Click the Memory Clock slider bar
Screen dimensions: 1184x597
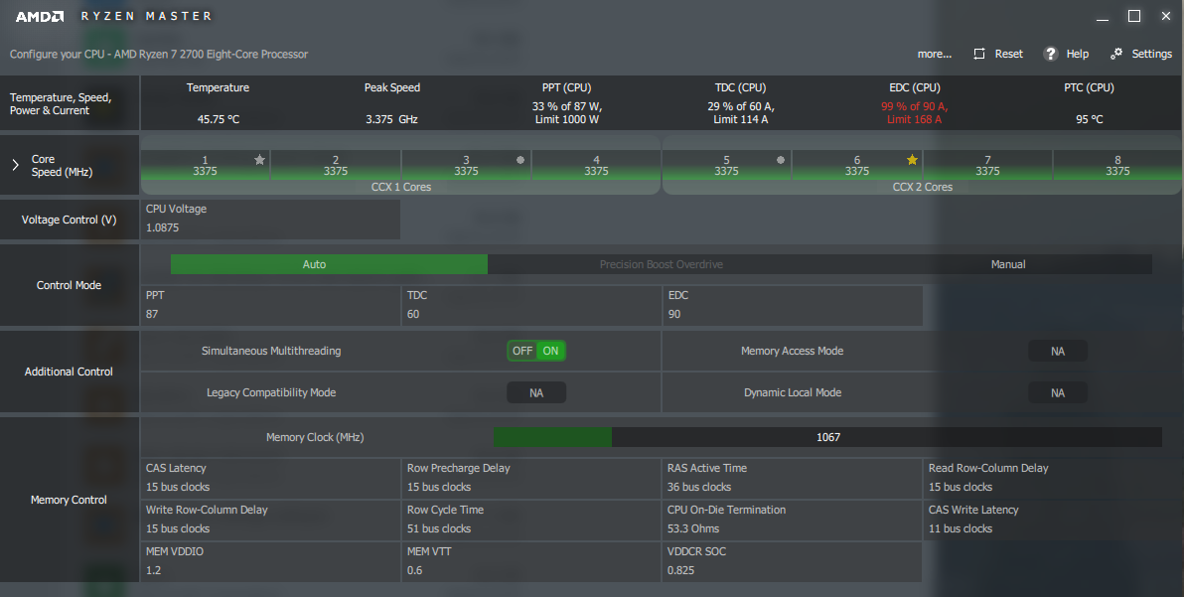[x=827, y=437]
